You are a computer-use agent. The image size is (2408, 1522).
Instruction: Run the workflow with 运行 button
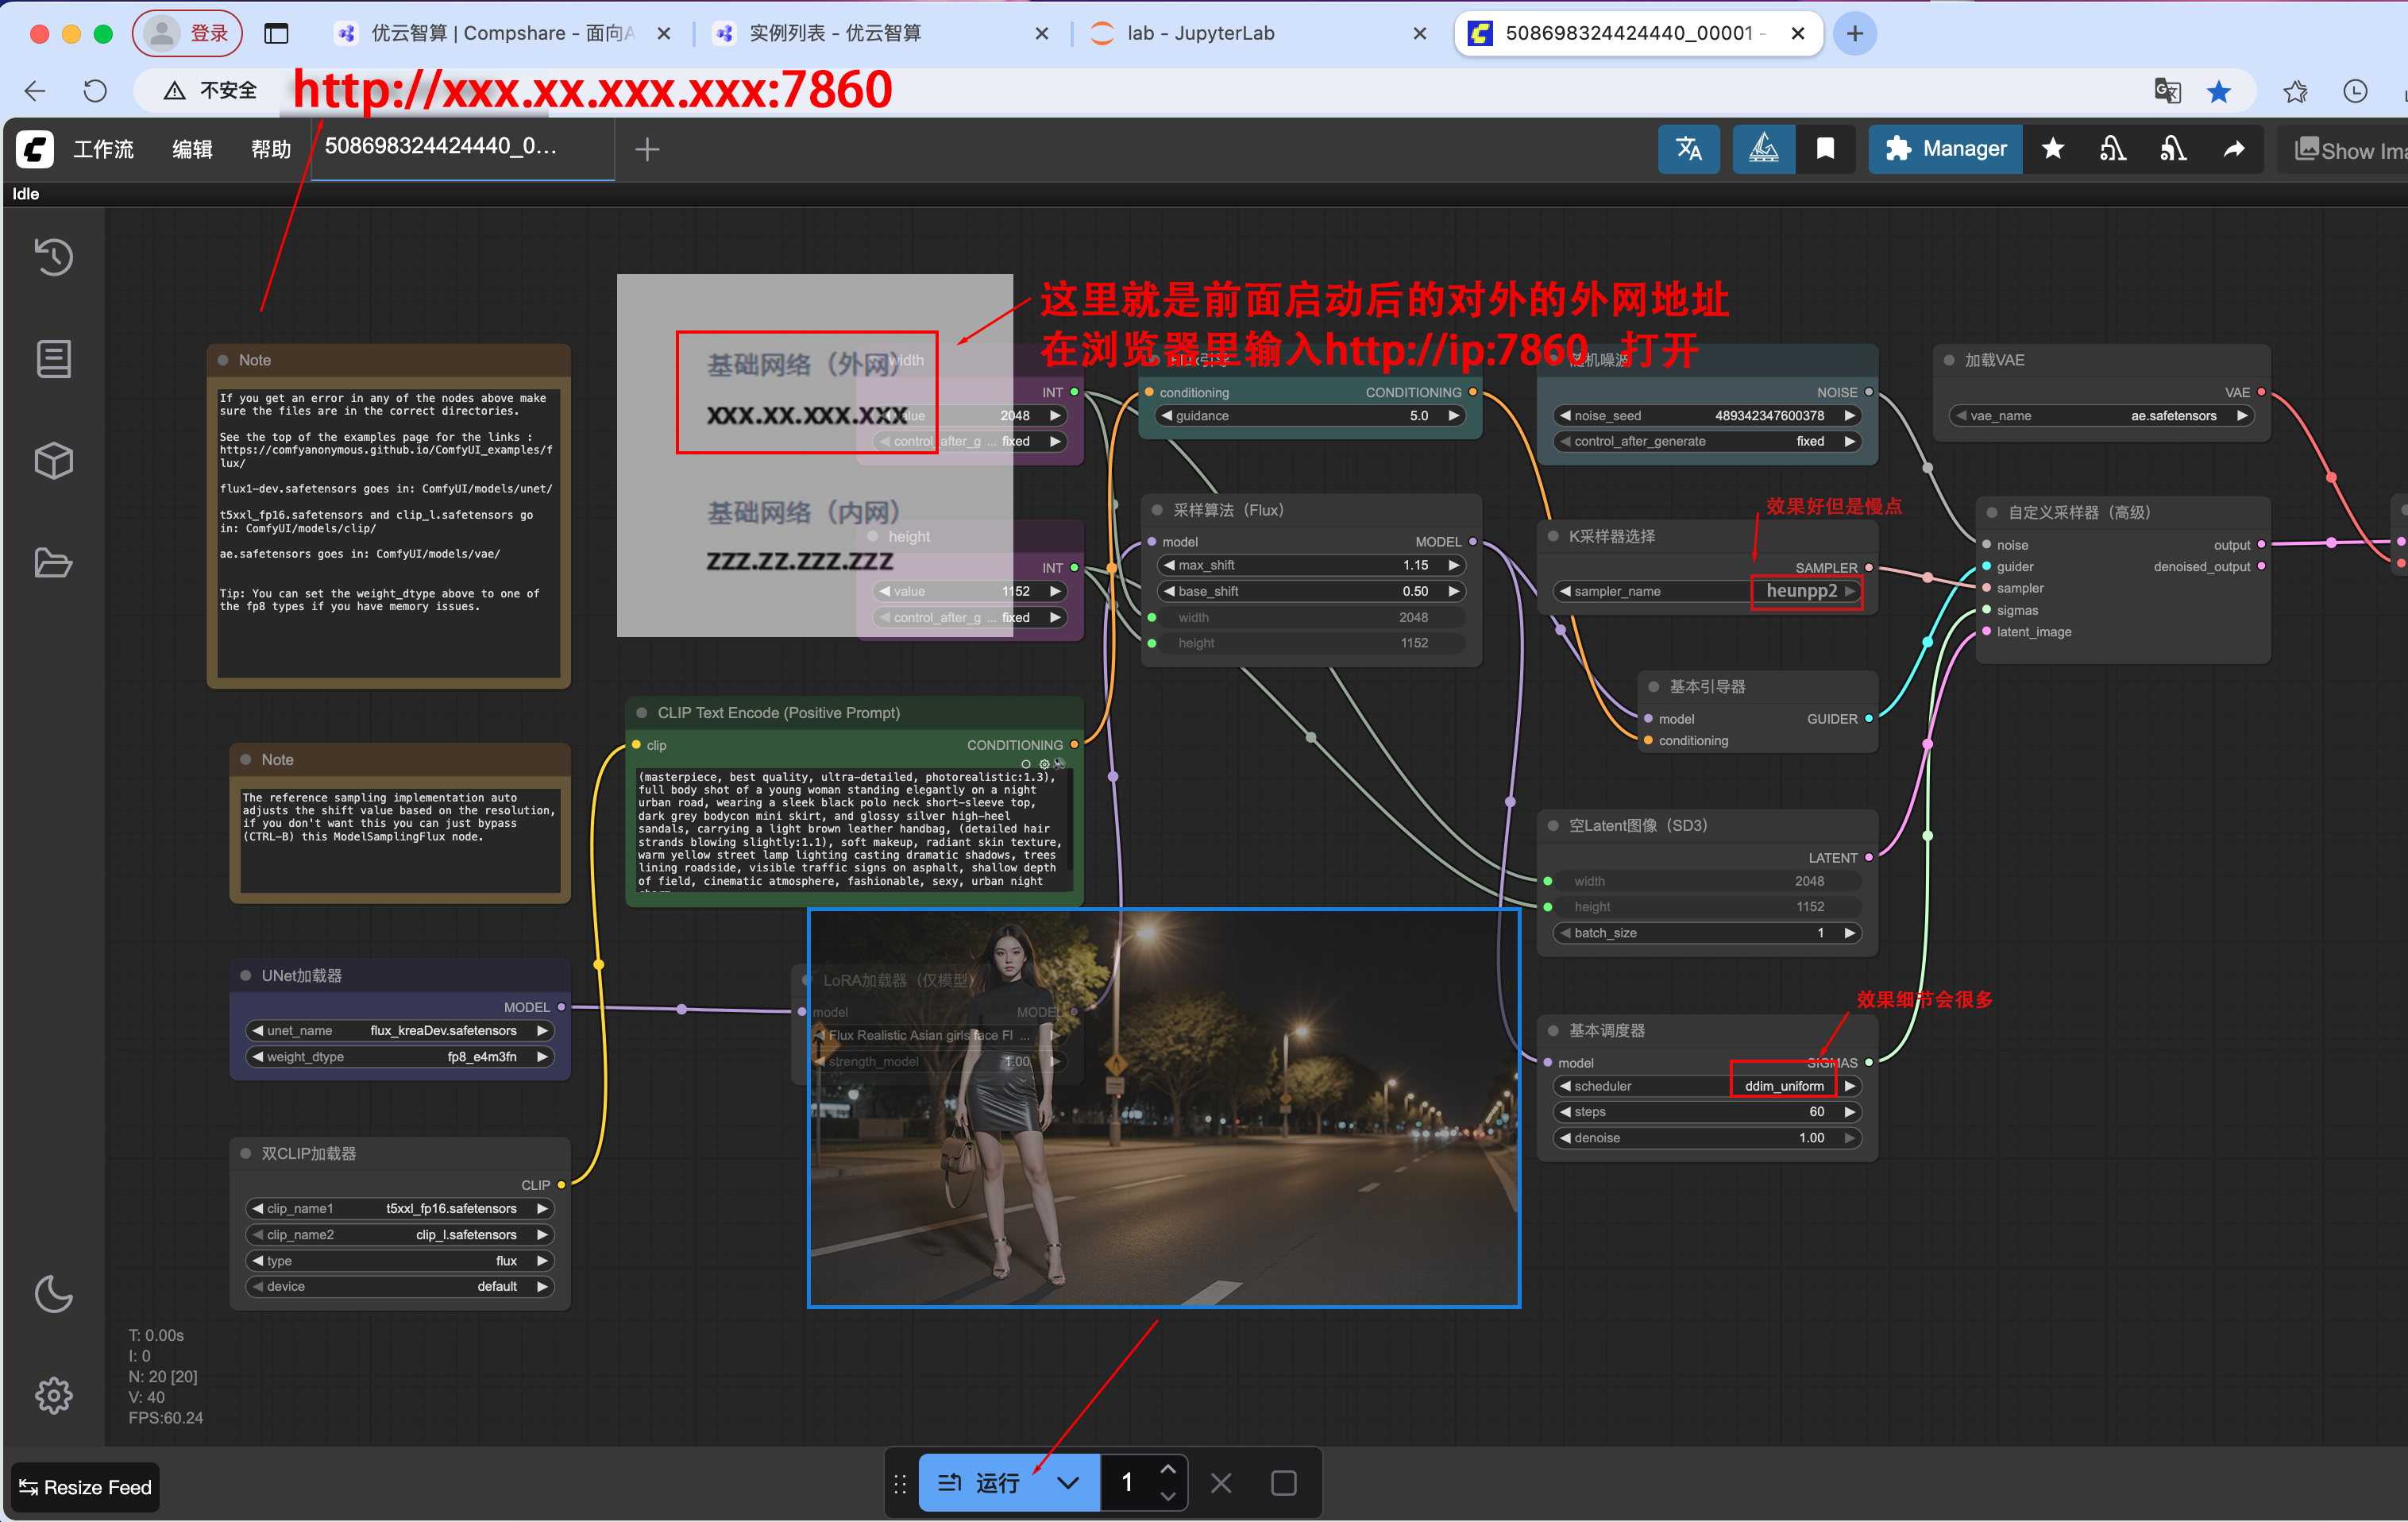point(979,1483)
